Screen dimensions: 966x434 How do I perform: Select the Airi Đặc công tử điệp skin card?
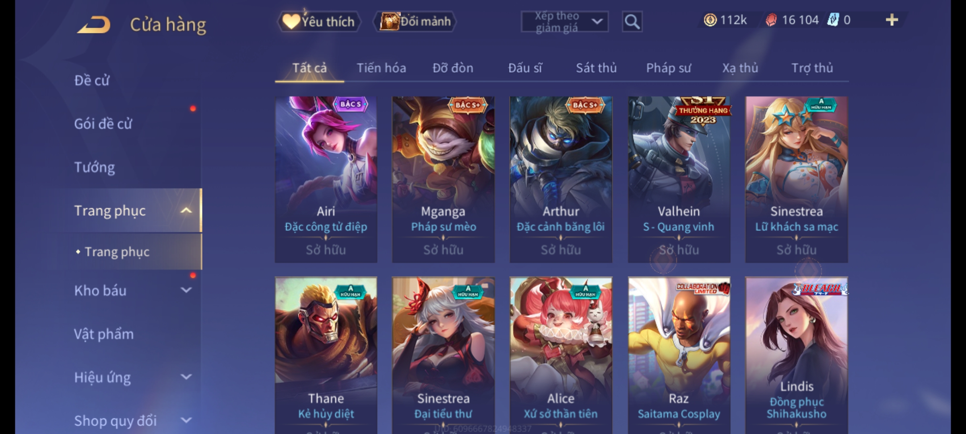click(326, 180)
